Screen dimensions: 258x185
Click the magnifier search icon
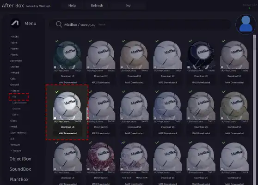pos(59,24)
